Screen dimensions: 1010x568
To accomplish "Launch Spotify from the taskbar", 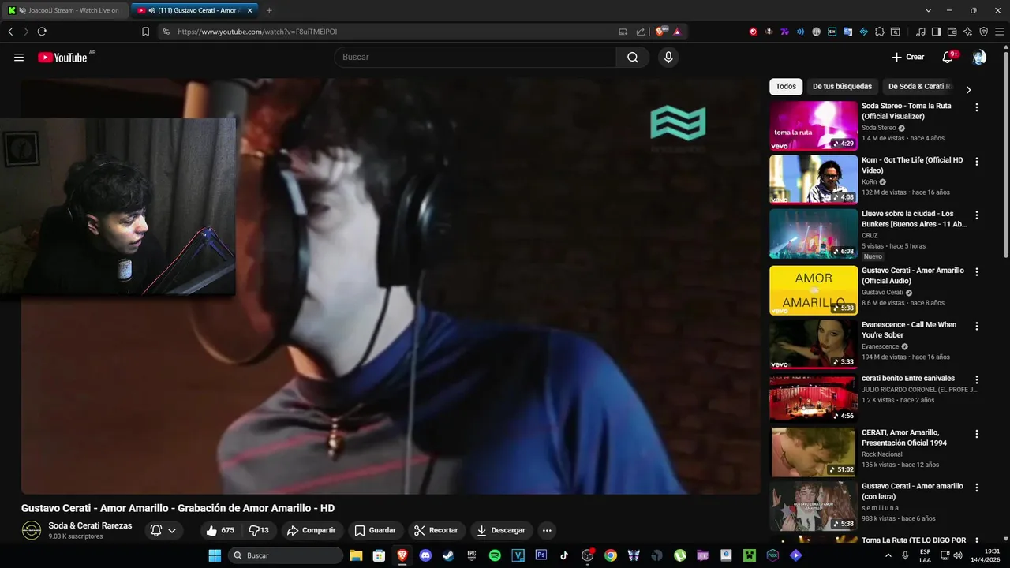I will (495, 555).
